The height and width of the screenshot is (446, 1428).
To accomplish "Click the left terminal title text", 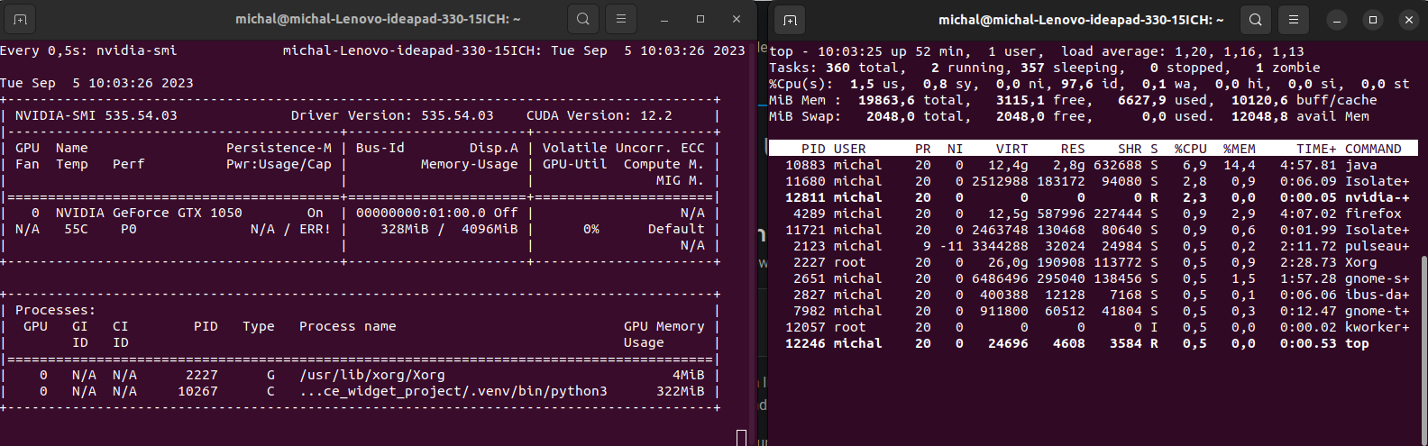I will (378, 19).
